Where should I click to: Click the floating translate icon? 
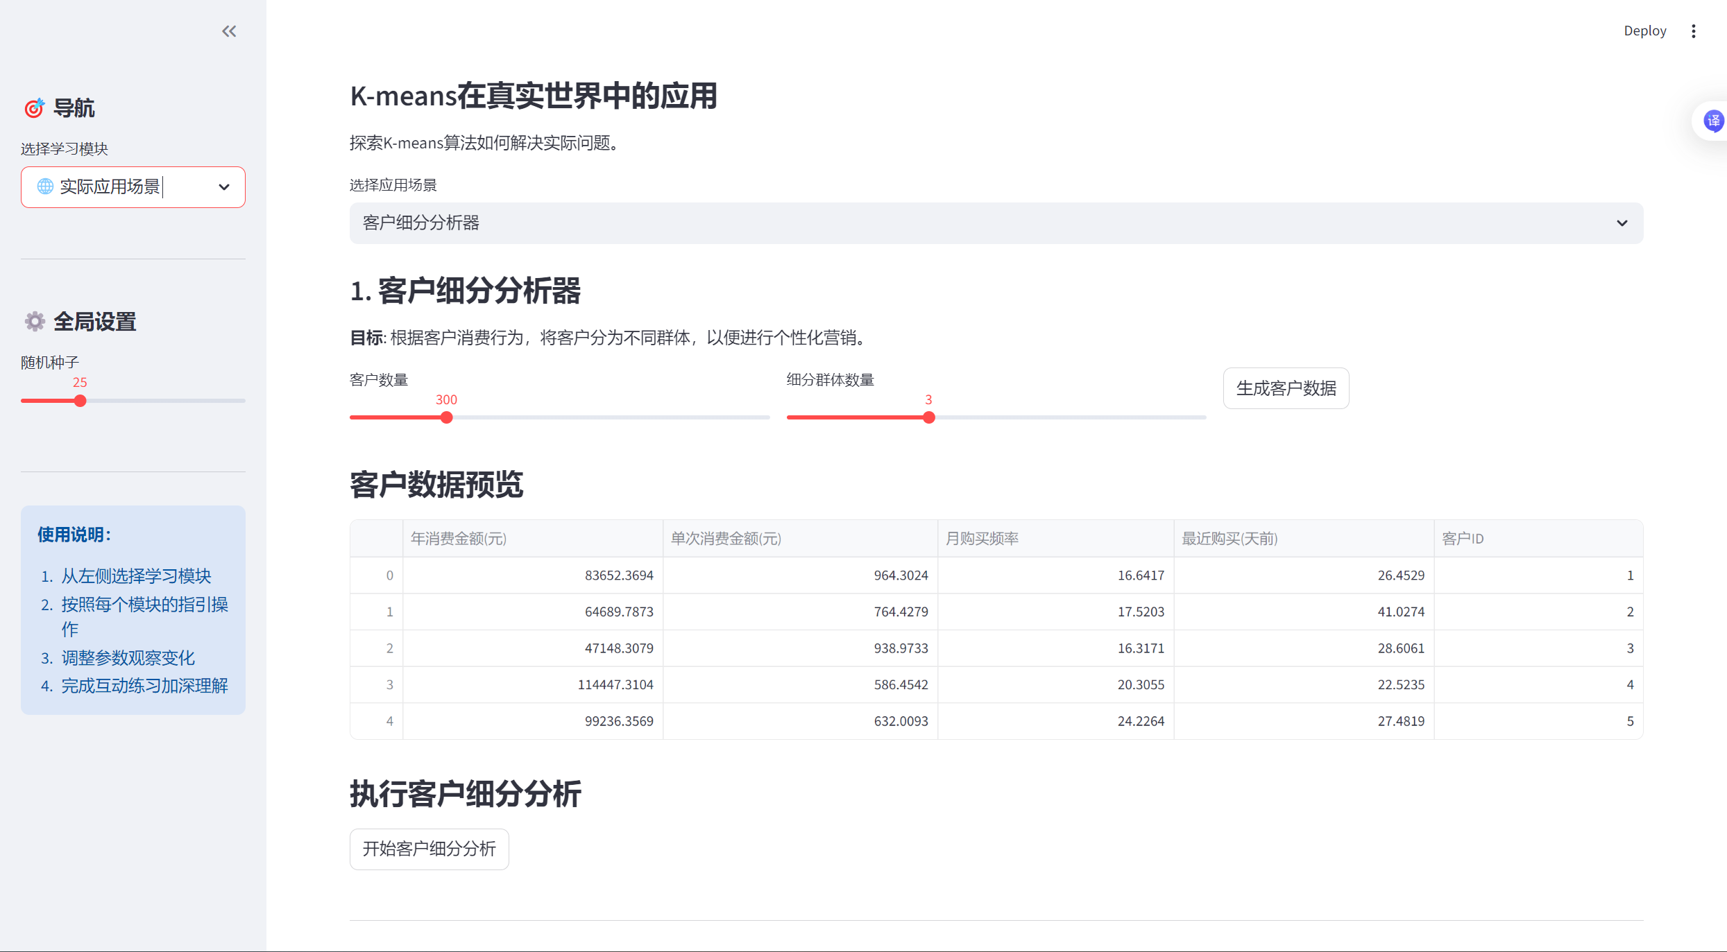(x=1713, y=121)
